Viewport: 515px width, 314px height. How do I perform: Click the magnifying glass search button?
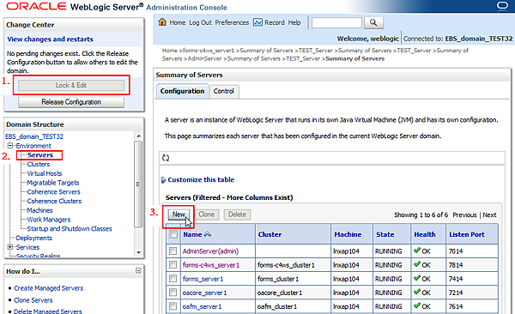click(x=373, y=22)
